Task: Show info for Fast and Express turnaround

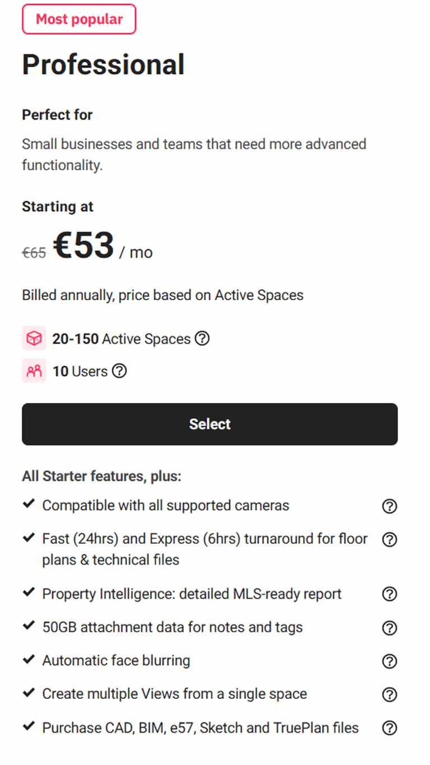Action: tap(389, 539)
